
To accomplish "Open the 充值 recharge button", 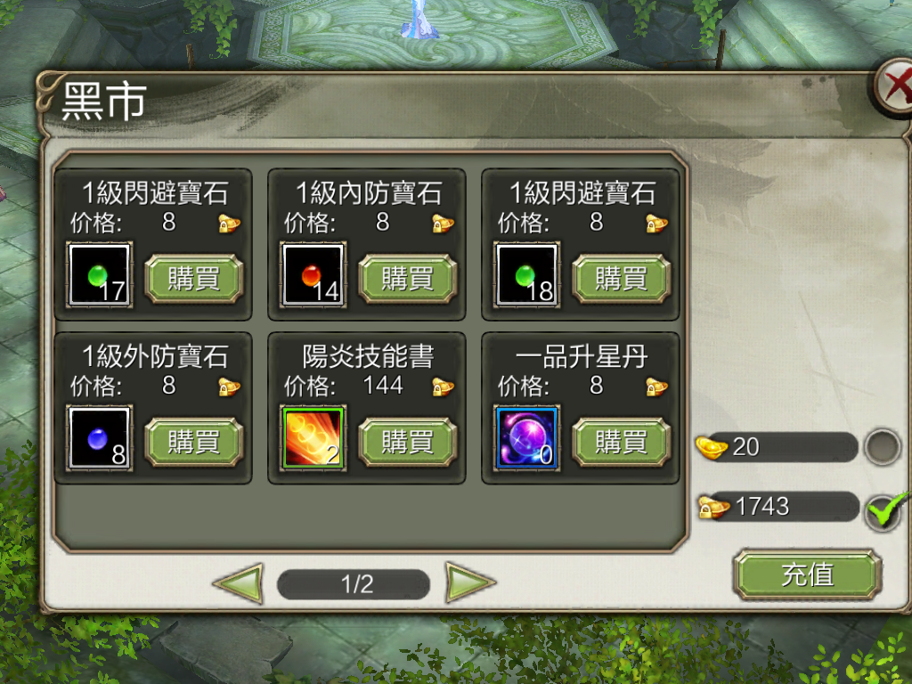I will coord(808,574).
